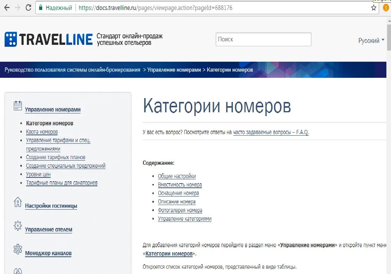Jump to Фотогалерея номера section

click(x=180, y=210)
